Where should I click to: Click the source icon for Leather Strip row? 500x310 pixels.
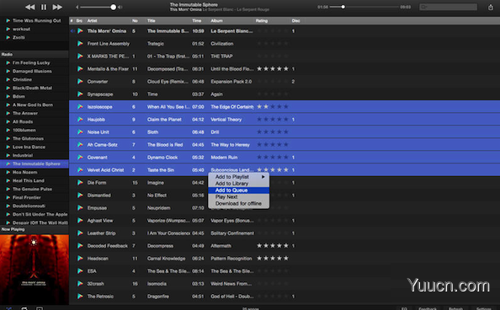[80, 233]
